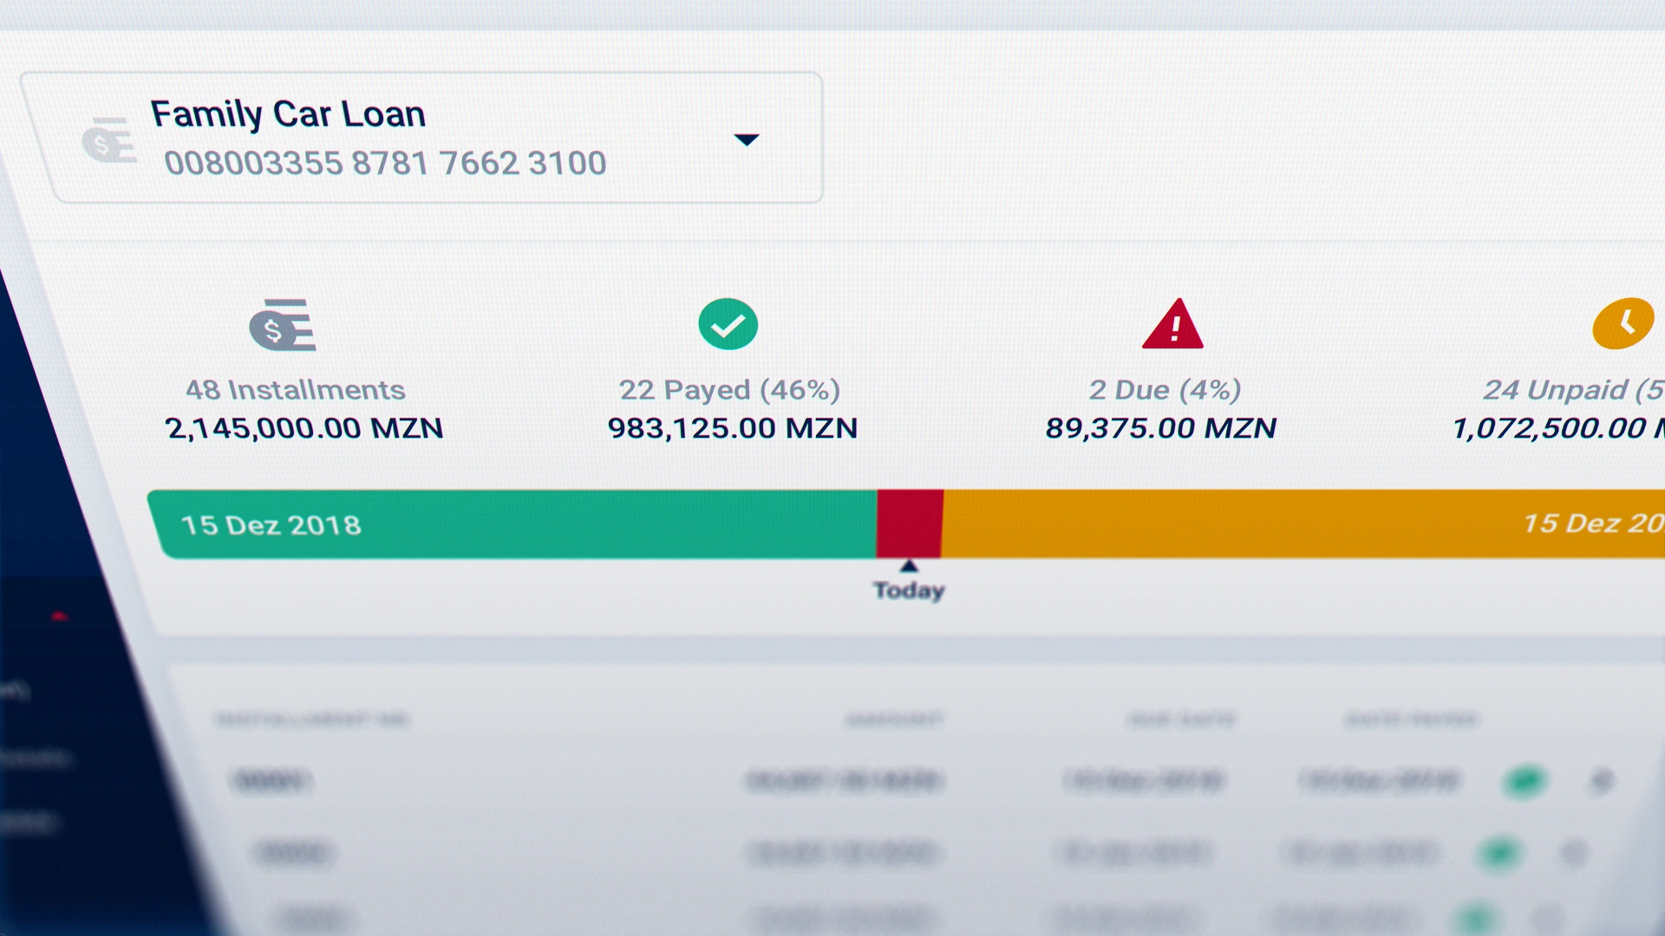Click the green status badge in second table row
1665x936 pixels.
(x=1498, y=853)
